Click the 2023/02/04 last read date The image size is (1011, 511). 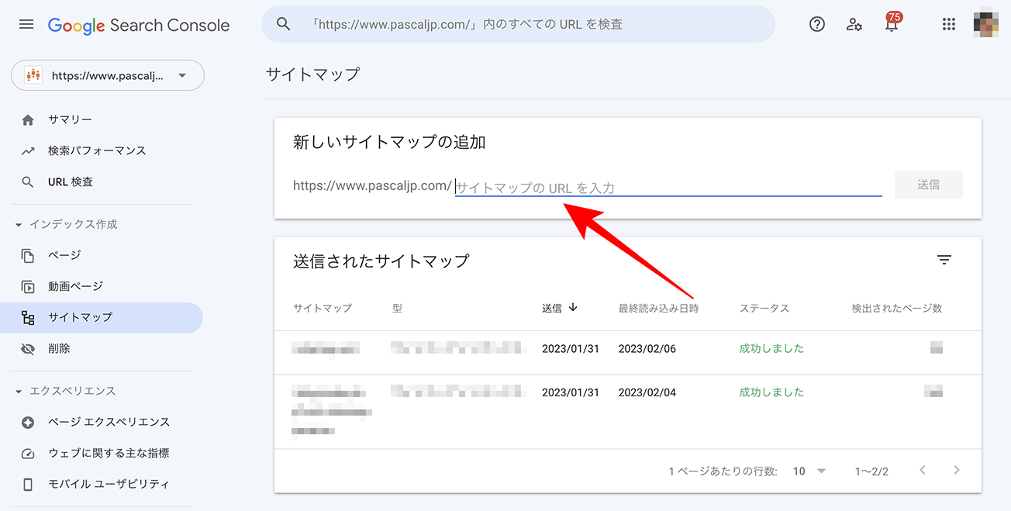647,392
